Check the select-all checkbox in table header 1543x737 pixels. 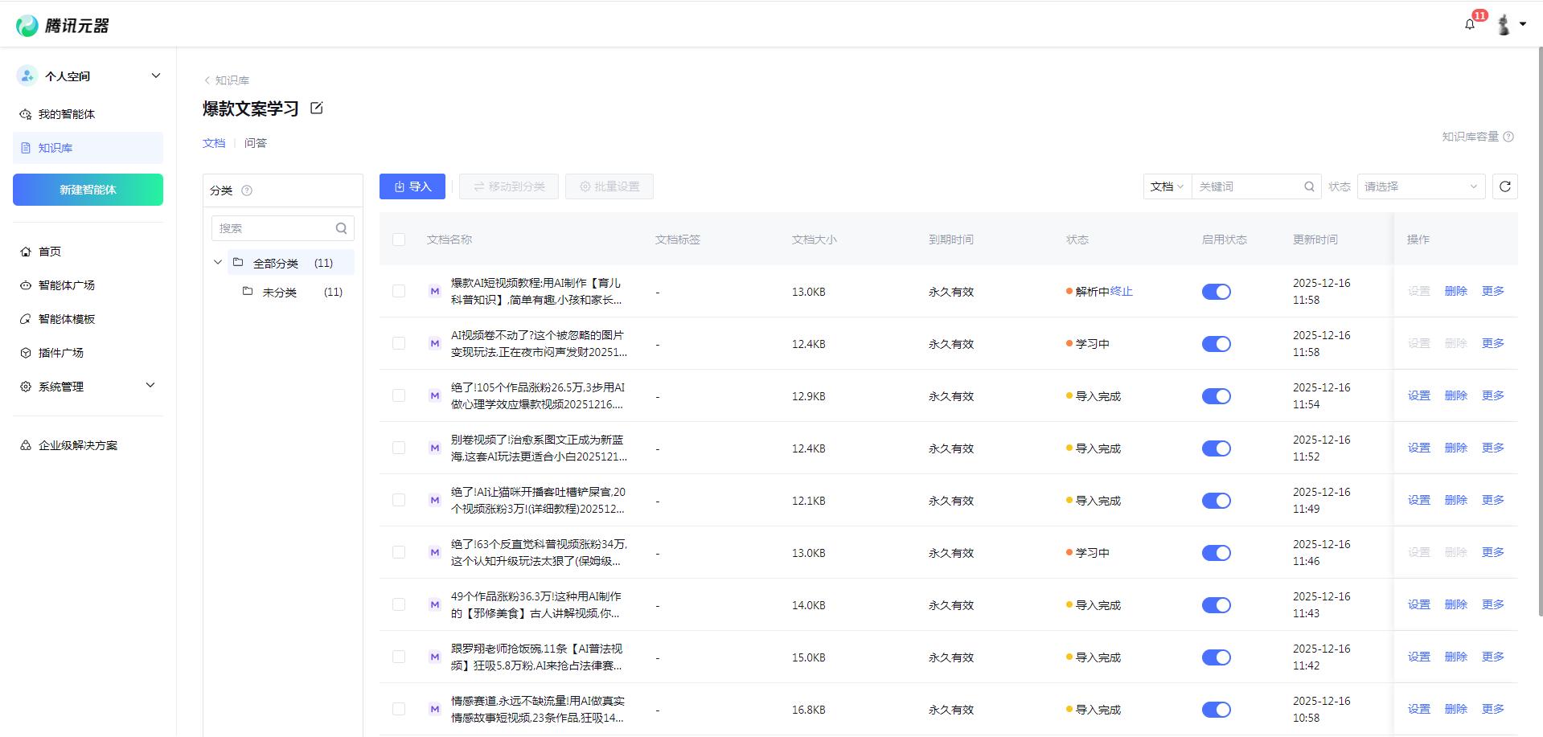[x=399, y=239]
